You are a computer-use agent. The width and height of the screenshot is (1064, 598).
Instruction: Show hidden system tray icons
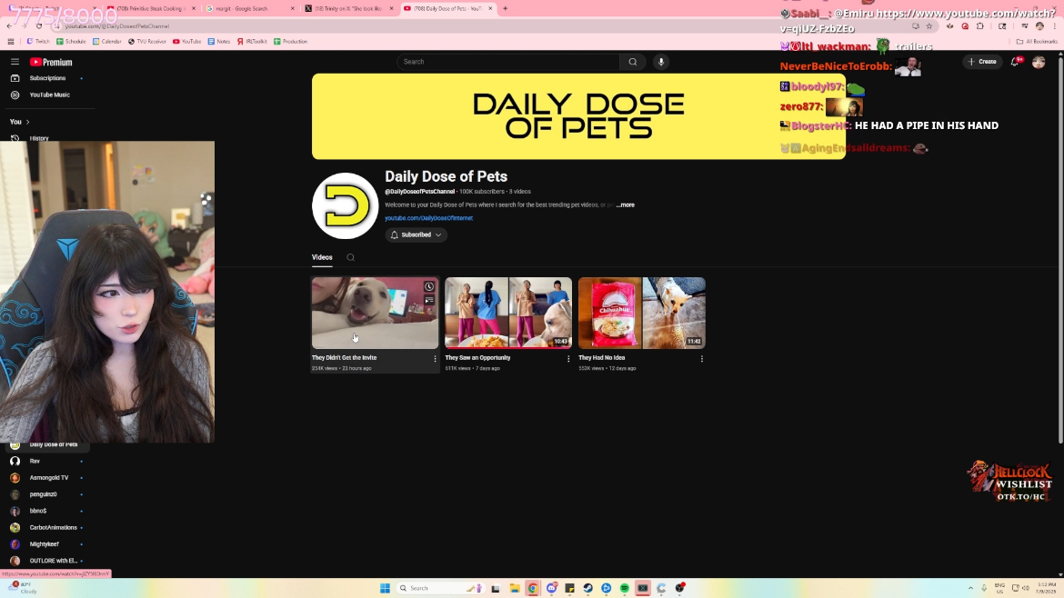pos(970,588)
